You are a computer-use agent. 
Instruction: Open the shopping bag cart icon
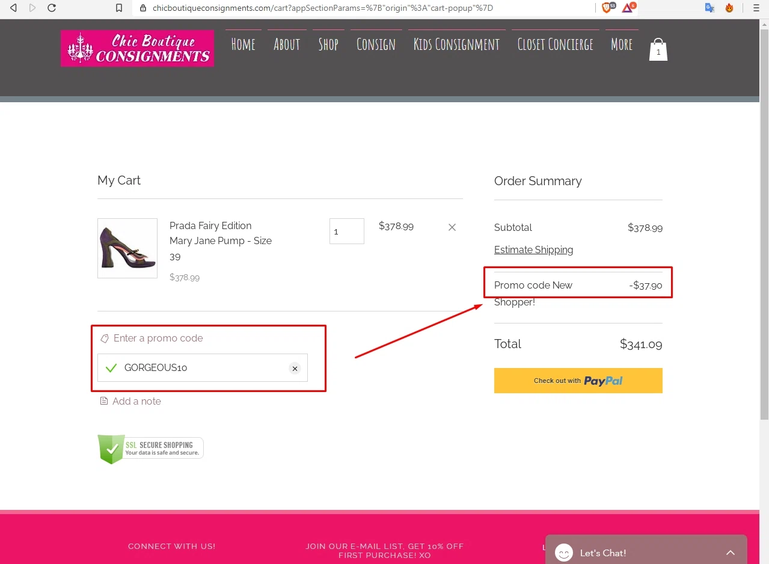click(x=658, y=49)
